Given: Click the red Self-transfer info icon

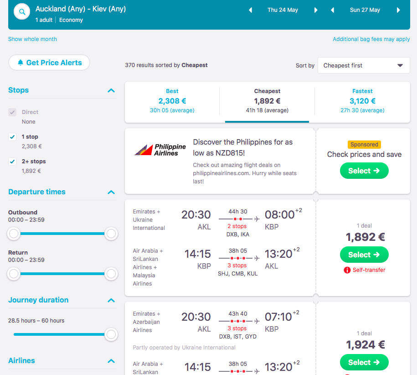Looking at the screenshot, I should [x=347, y=270].
